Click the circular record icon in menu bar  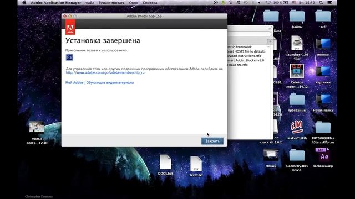tap(216, 3)
